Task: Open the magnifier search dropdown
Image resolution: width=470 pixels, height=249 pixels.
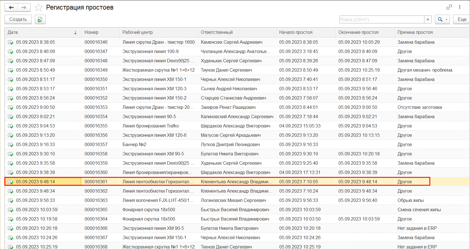Action: (442, 19)
